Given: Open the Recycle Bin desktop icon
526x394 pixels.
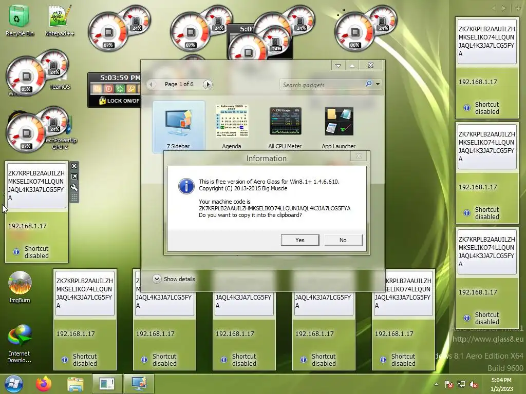Looking at the screenshot, I should tap(20, 21).
